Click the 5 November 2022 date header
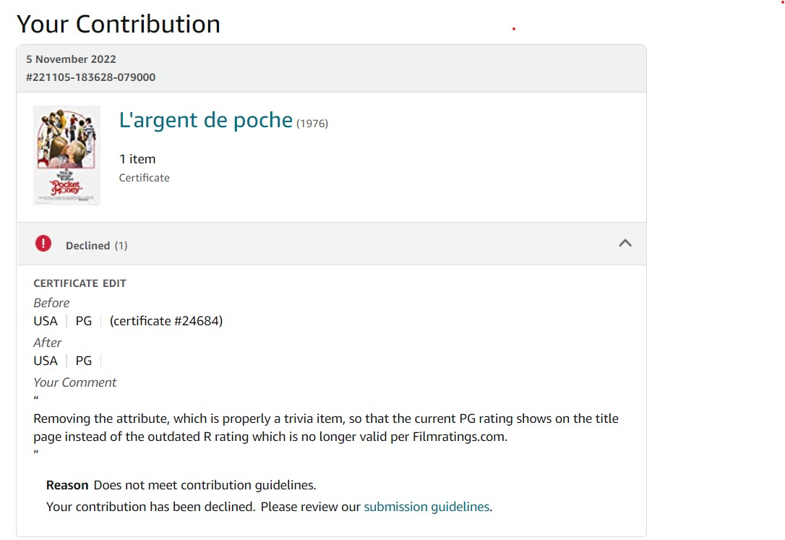 coord(71,59)
